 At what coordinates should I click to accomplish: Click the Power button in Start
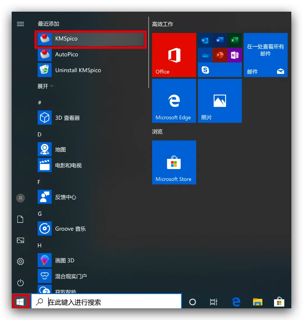(20, 283)
